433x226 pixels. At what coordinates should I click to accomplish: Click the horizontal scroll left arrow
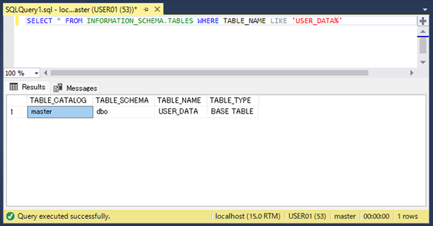46,72
